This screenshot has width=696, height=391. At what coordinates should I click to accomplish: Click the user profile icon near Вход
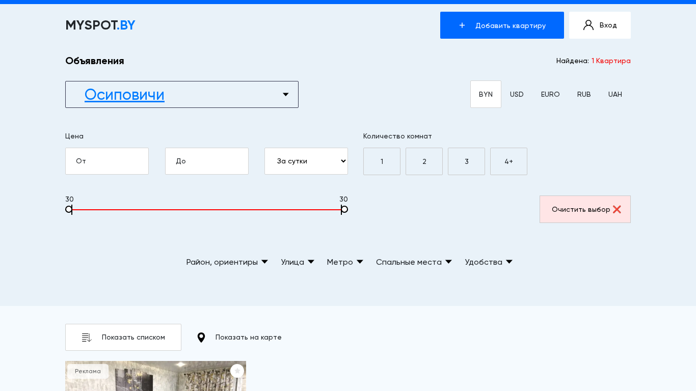(x=588, y=25)
